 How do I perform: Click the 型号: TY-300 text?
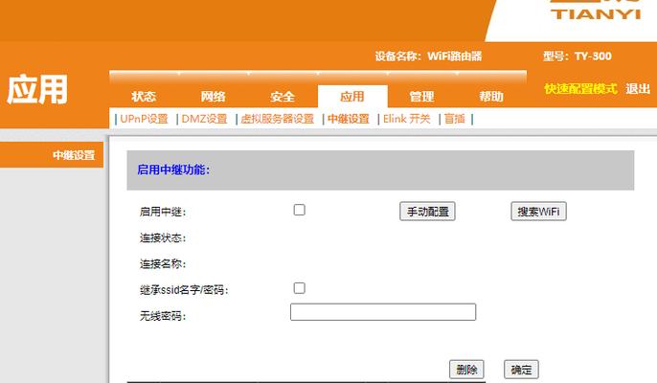pos(577,56)
